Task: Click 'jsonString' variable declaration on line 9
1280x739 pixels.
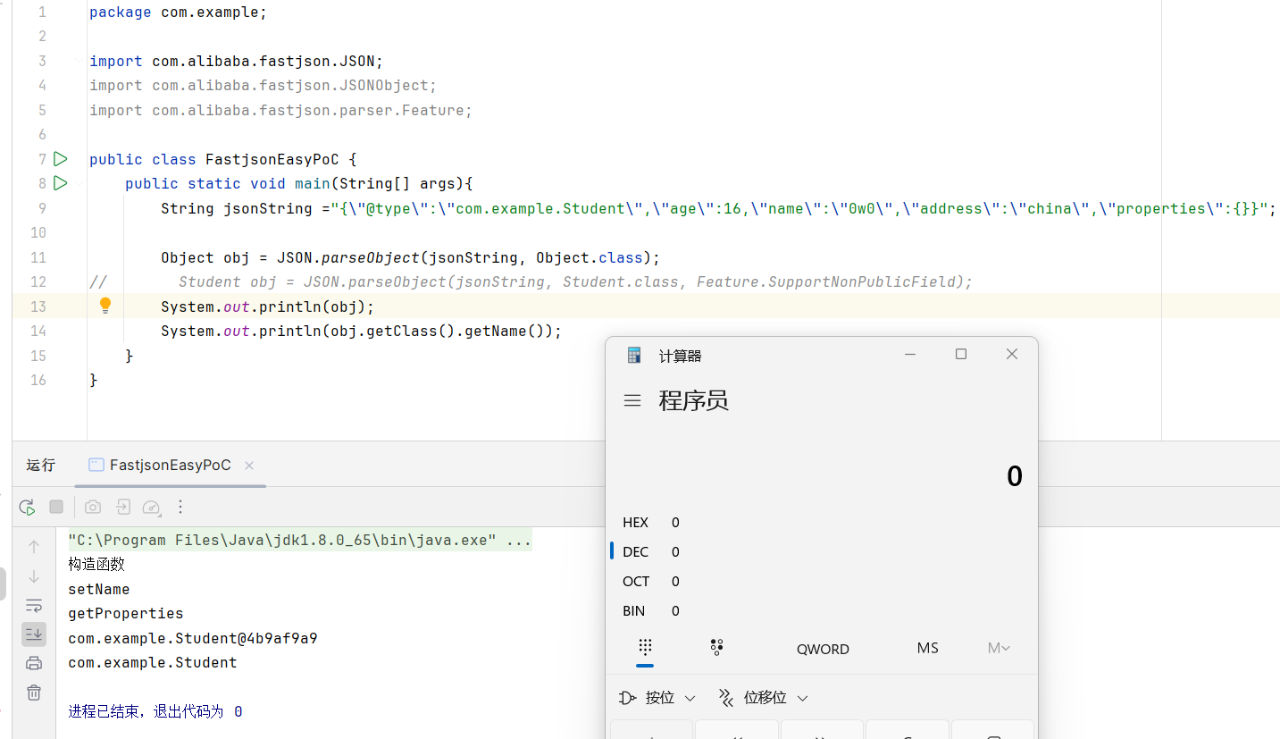Action: [x=268, y=208]
